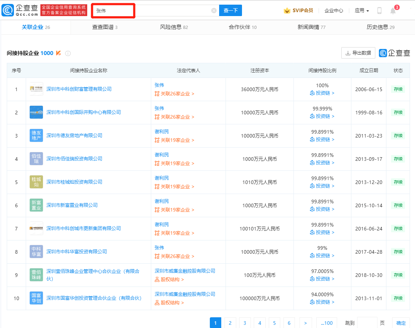The height and width of the screenshot is (328, 415).
Task: Click 佰佳瑞 logo tile
Action: click(x=36, y=159)
